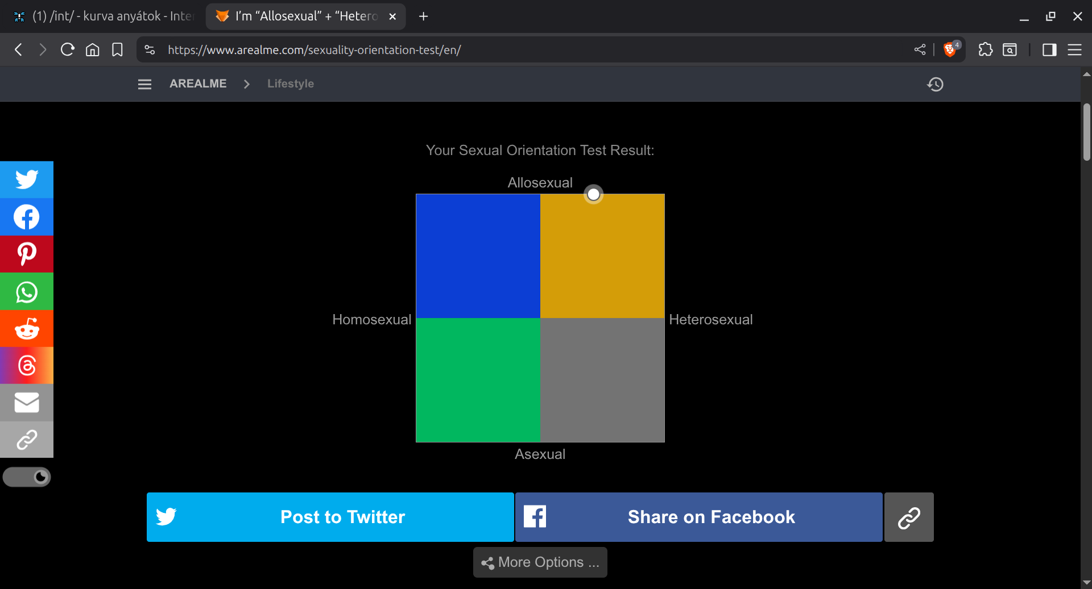This screenshot has width=1092, height=589.
Task: Share to Reddit from sidebar
Action: tap(27, 328)
